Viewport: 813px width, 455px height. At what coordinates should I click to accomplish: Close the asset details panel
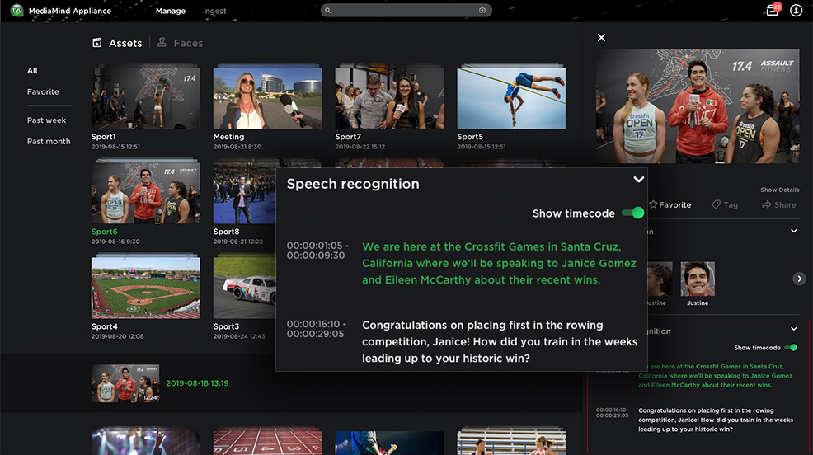pyautogui.click(x=601, y=37)
